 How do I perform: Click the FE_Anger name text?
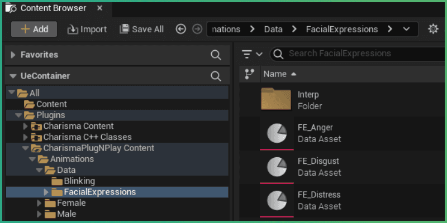(x=315, y=128)
